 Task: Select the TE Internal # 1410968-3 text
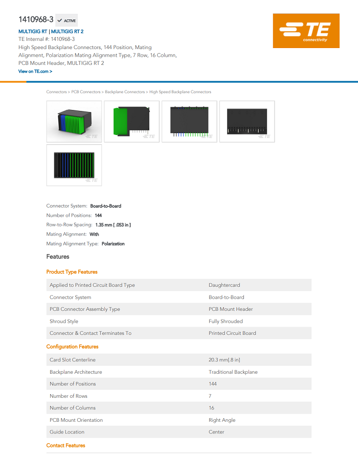tap(47, 39)
